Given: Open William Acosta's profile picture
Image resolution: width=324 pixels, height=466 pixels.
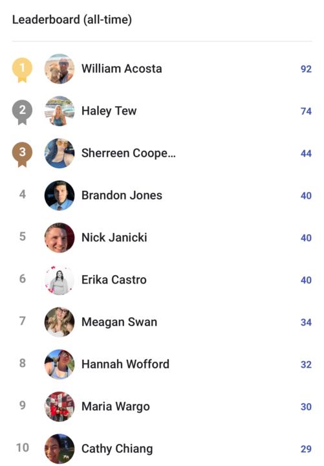Looking at the screenshot, I should point(59,69).
